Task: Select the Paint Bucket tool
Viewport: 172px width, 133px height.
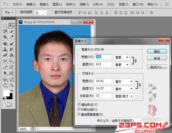Action: coord(12,55)
